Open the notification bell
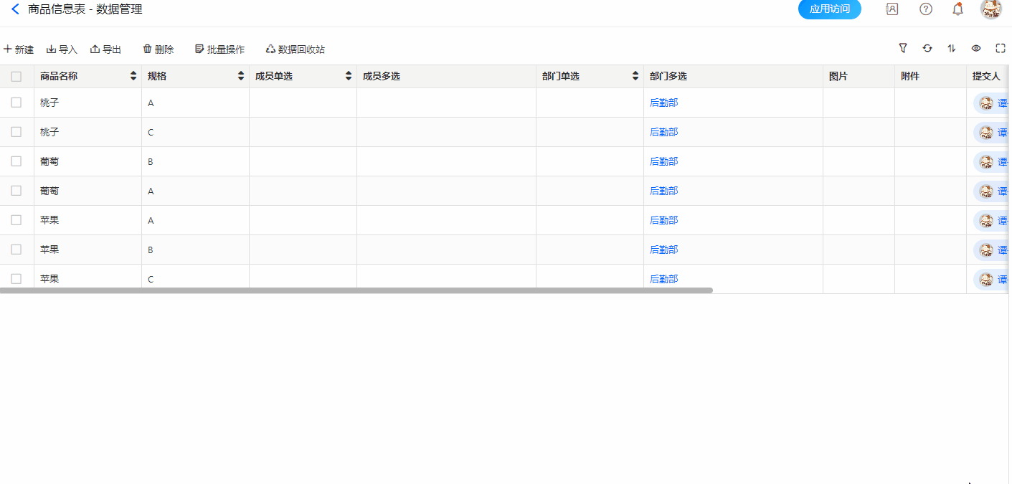 pos(957,9)
